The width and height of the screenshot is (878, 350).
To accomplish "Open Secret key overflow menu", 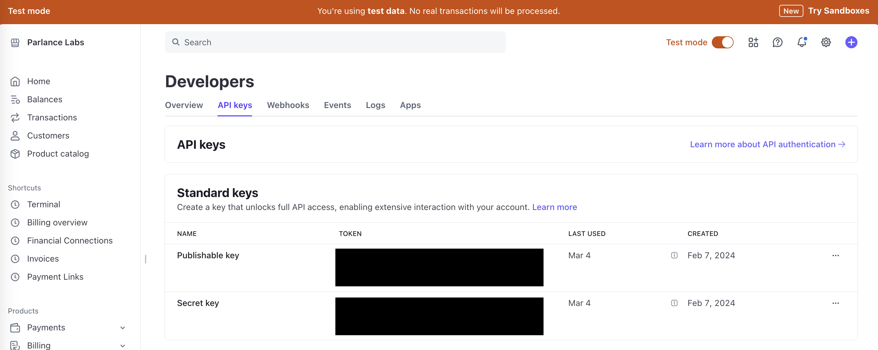I will tap(835, 303).
